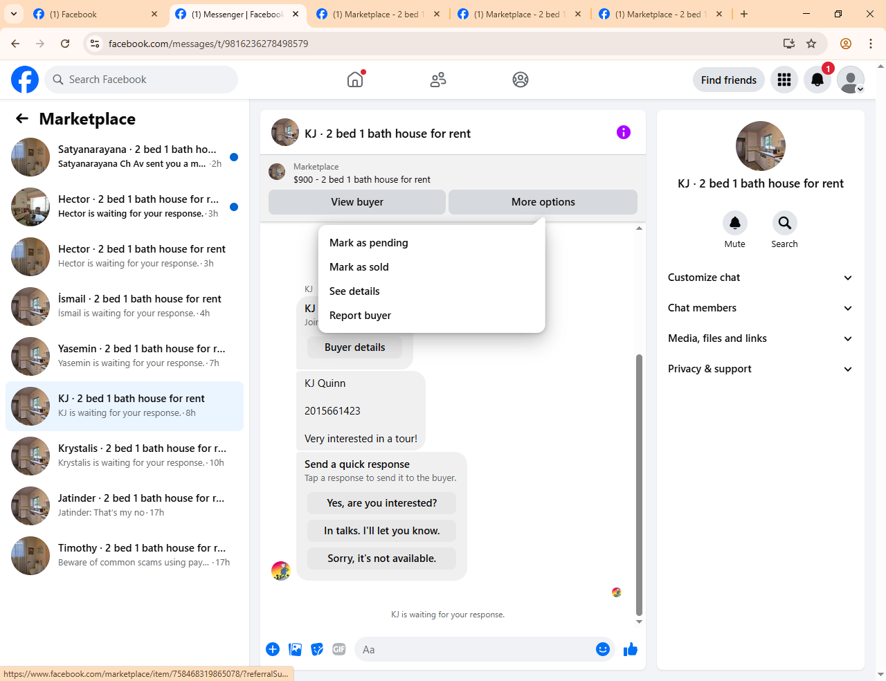Click the browser back arrow

pos(15,44)
